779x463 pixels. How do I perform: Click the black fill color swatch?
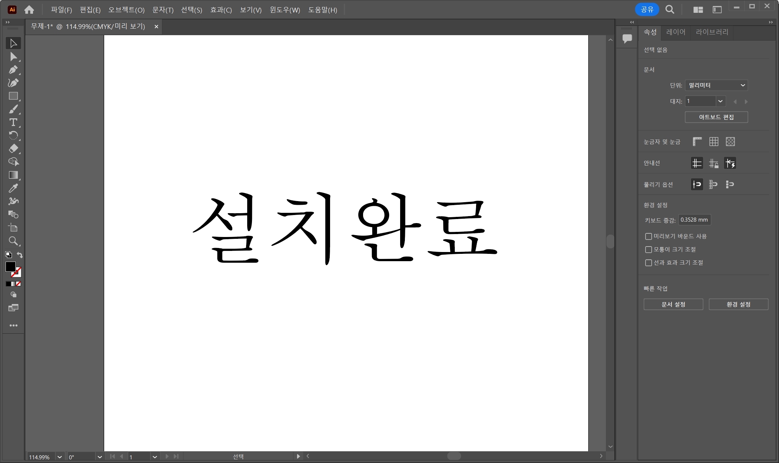[10, 267]
